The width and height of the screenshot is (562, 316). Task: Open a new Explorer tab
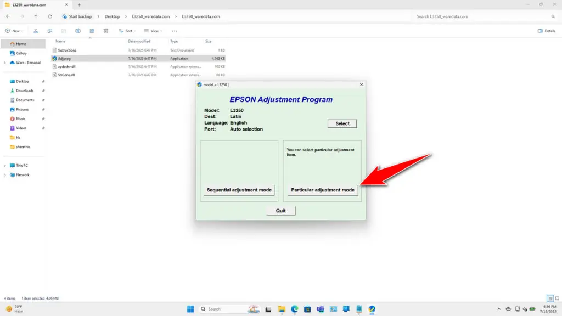[79, 4]
